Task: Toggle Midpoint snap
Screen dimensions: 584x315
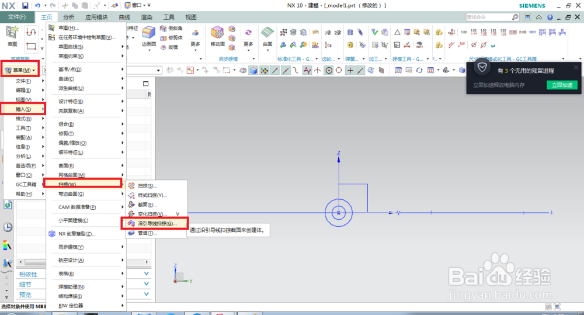Action: [x=286, y=70]
